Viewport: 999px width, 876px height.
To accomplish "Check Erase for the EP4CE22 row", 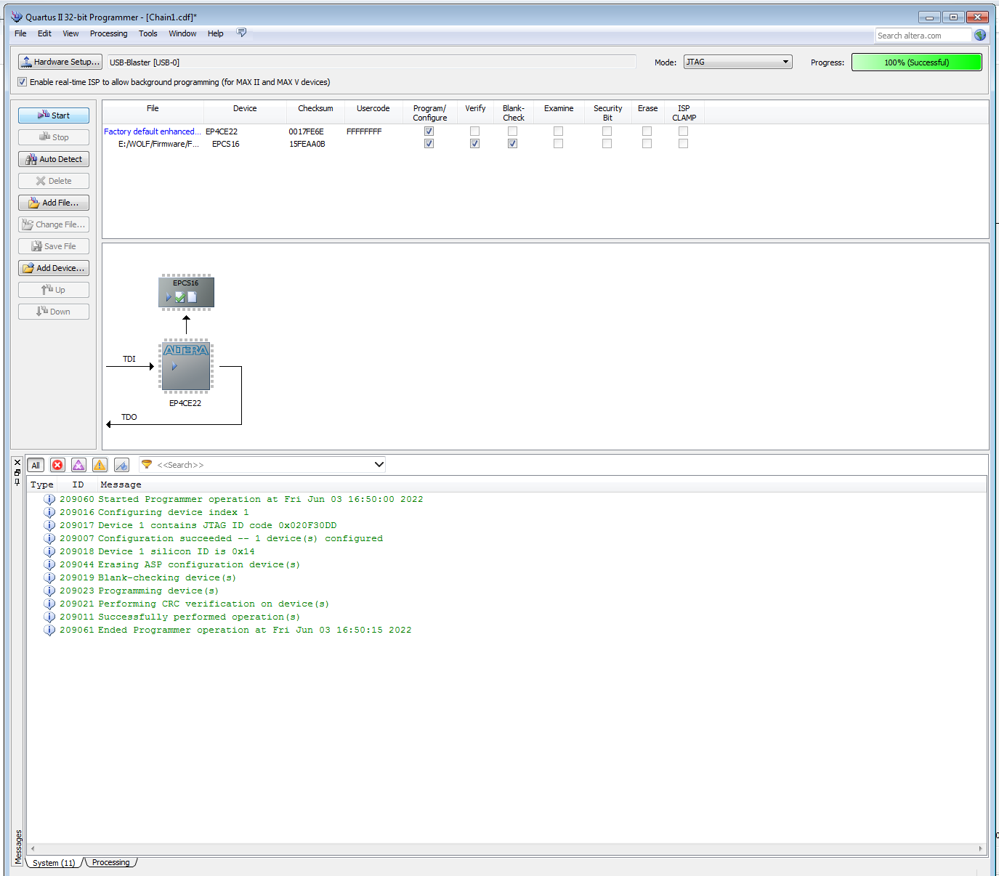I will click(x=647, y=131).
